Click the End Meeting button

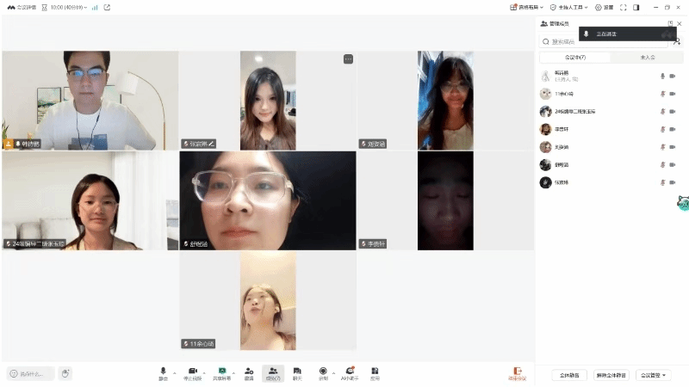517,372
